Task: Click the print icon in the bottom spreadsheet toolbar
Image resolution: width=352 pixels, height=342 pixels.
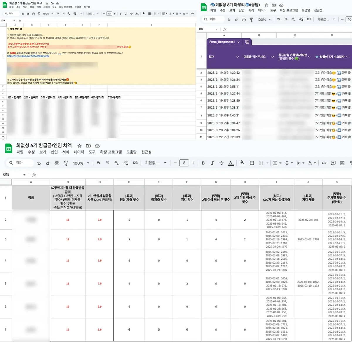Action: [57, 163]
